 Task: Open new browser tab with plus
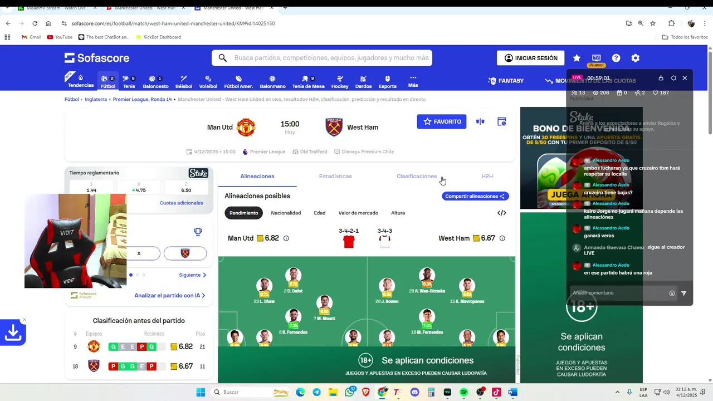285,8
